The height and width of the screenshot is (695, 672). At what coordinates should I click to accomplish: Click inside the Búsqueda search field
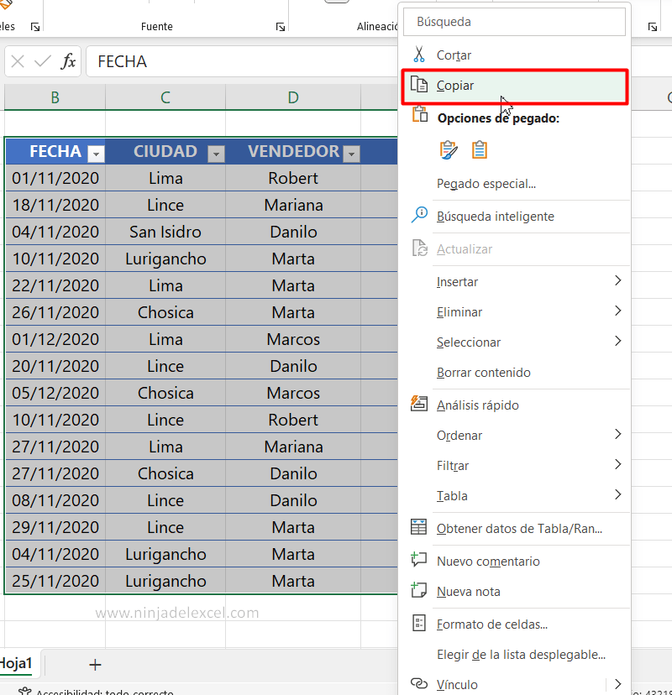pyautogui.click(x=514, y=21)
